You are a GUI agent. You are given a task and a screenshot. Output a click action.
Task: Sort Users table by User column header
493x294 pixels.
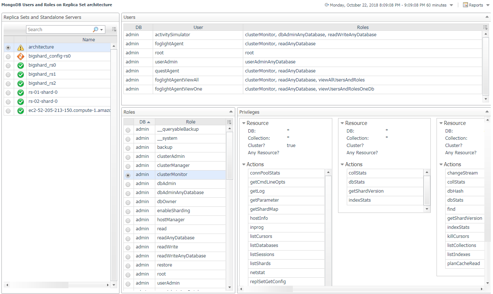198,28
